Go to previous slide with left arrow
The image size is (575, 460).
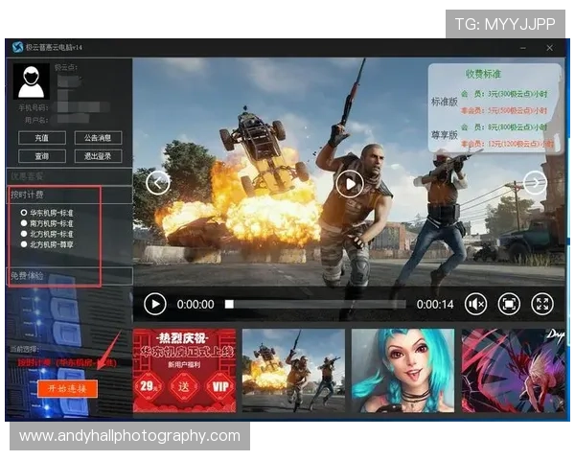(x=158, y=182)
